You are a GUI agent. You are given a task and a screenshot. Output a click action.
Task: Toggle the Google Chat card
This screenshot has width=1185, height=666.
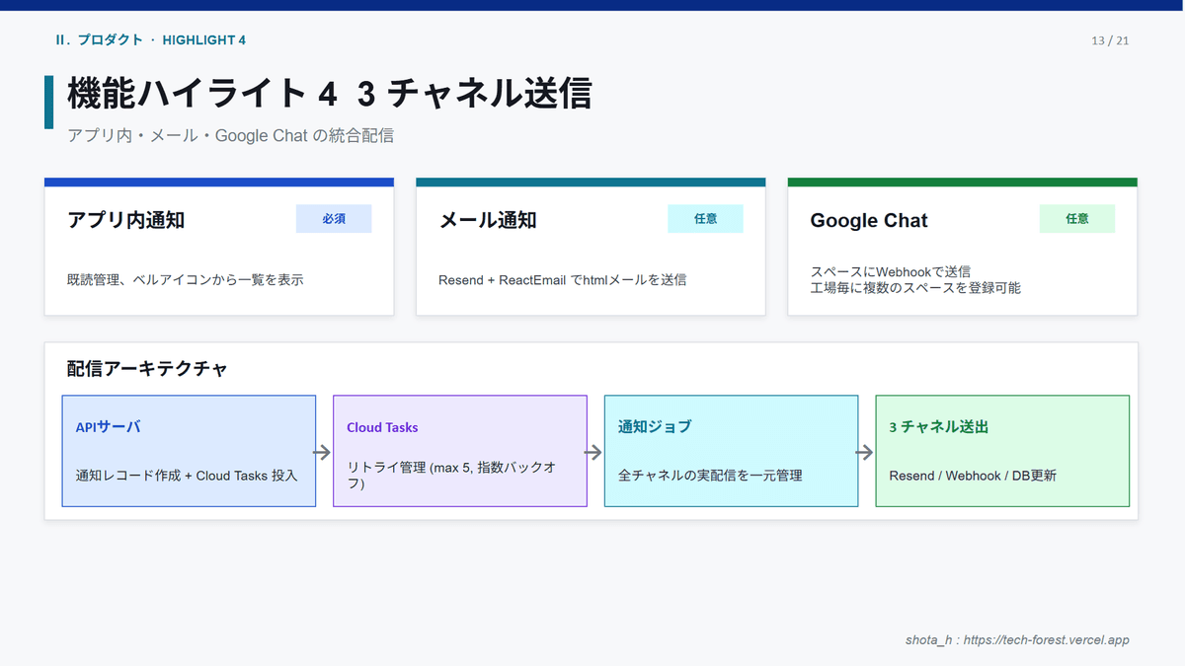pos(961,247)
